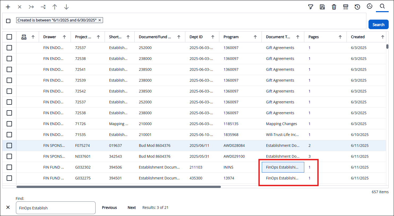Select the ININS program cell

pyautogui.click(x=228, y=167)
